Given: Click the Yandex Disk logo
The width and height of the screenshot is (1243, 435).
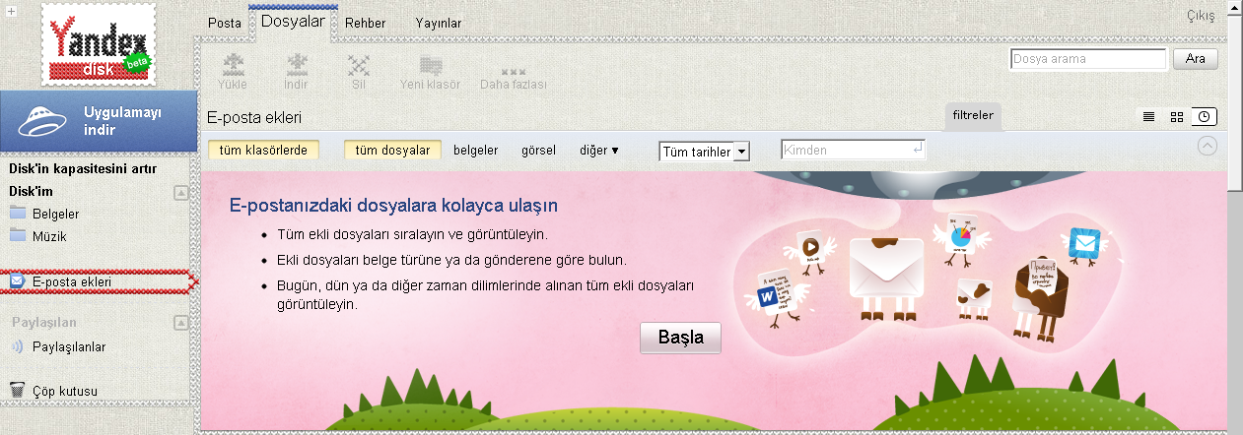Looking at the screenshot, I should 97,45.
